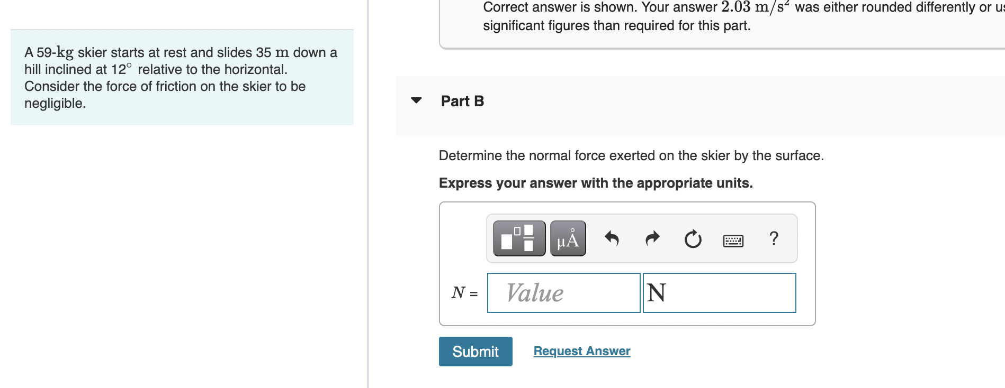Click the Part B disclosure triangle
Viewport: 1005px width, 388px height.
click(x=418, y=100)
